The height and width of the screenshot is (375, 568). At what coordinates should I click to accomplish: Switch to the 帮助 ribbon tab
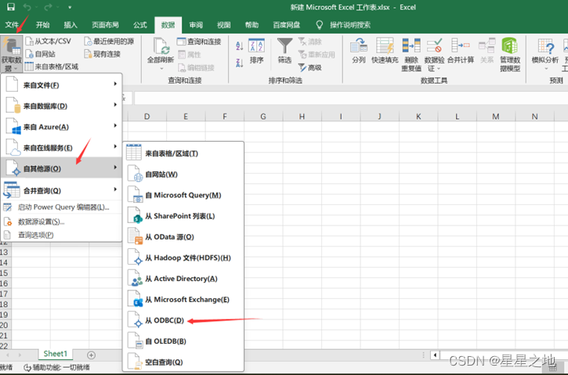[x=251, y=24]
